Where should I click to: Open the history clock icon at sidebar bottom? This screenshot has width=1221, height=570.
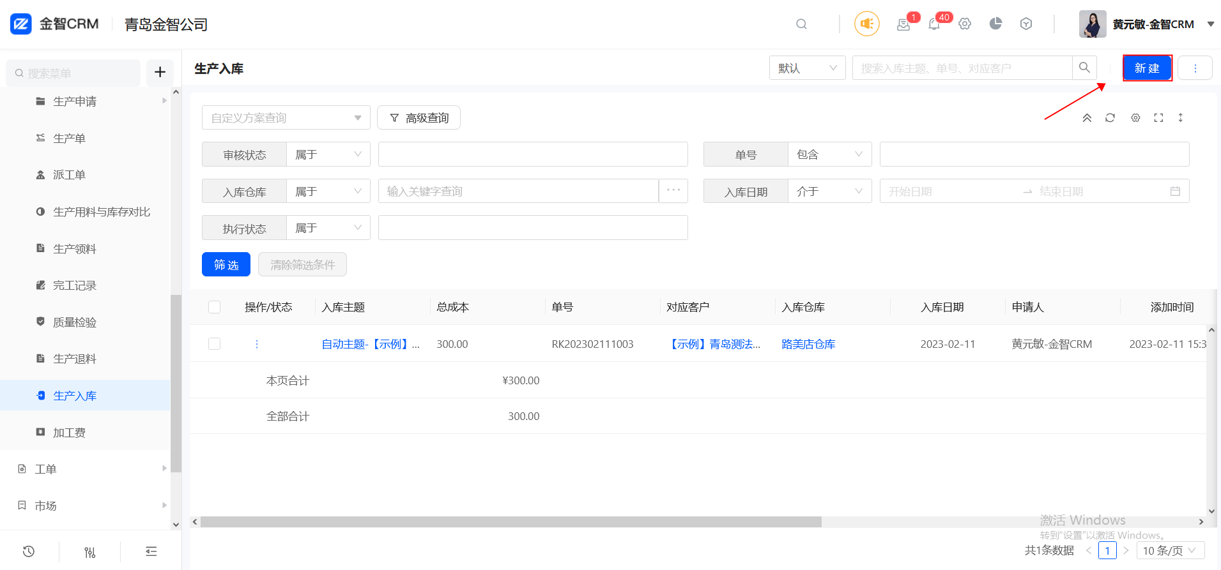[x=29, y=551]
